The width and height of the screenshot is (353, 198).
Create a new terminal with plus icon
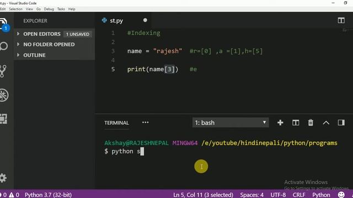click(x=280, y=123)
